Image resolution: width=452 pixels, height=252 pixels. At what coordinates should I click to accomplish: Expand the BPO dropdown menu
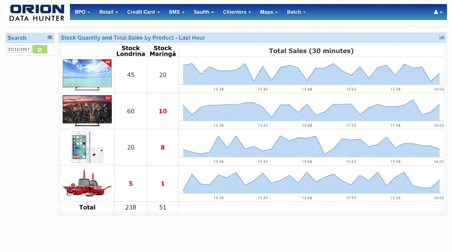click(82, 12)
